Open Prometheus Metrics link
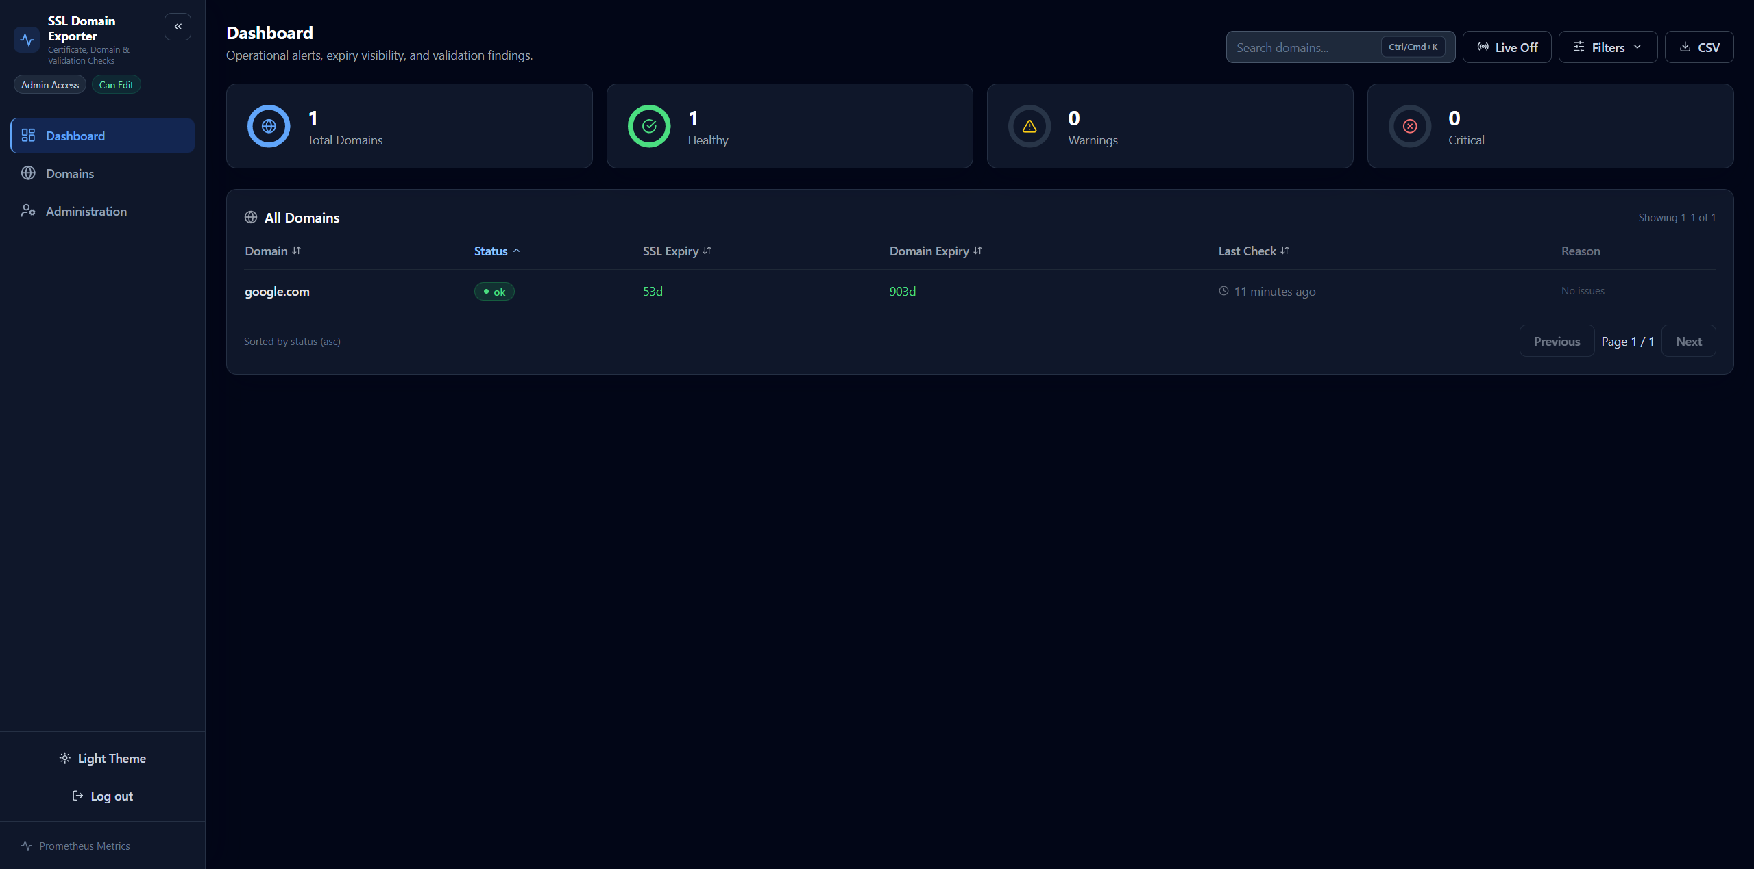1754x869 pixels. [75, 846]
